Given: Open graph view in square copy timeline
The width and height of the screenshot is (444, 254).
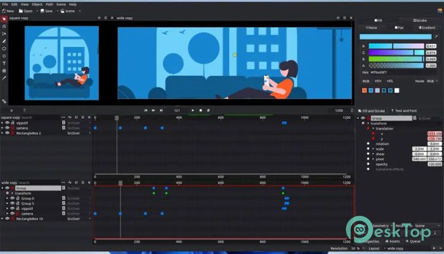Looking at the screenshot, I should click(x=70, y=117).
